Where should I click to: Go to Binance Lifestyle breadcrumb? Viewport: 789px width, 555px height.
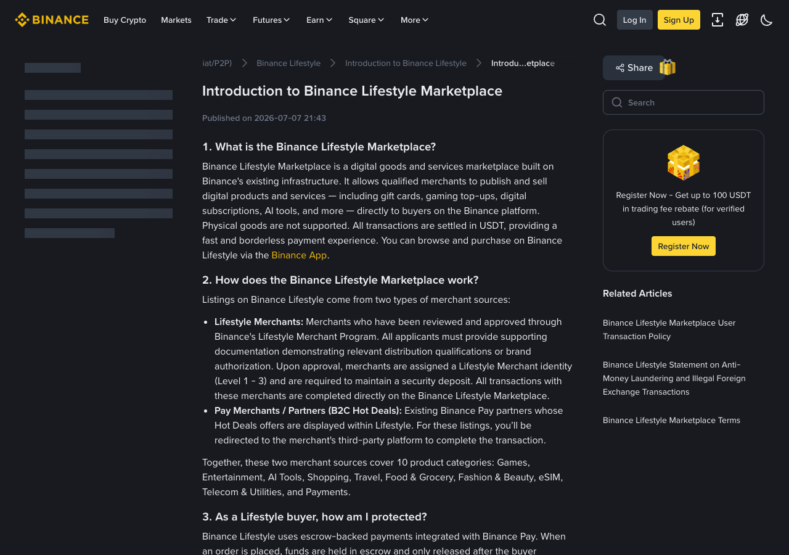[288, 63]
